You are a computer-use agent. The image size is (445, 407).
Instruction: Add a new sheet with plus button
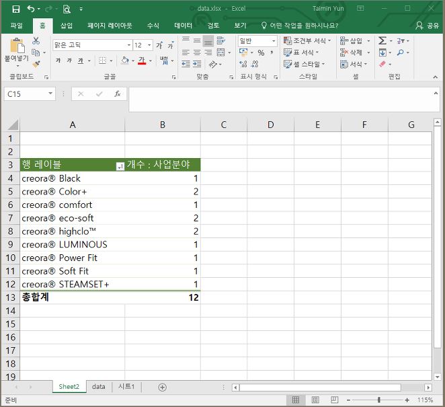pos(162,387)
